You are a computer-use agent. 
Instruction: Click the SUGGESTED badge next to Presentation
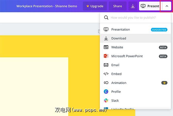[159, 30]
